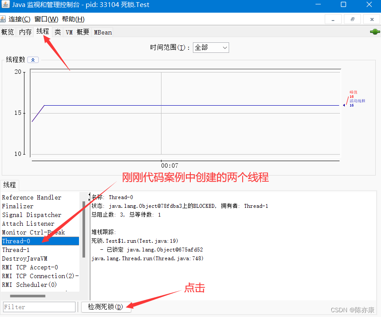
Task: Click the 检测死锁(D) button
Action: pyautogui.click(x=106, y=307)
